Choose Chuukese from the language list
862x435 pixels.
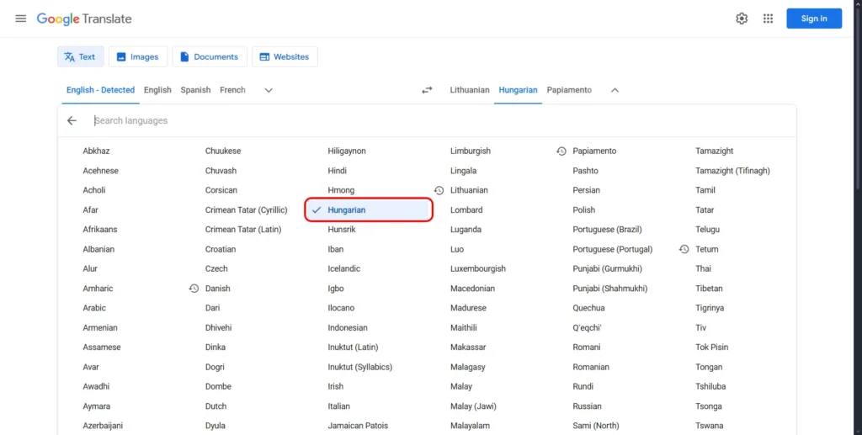coord(222,151)
